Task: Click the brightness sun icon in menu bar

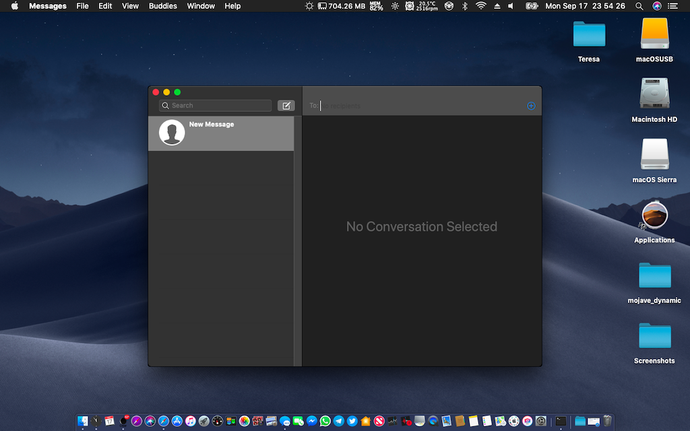Action: coord(309,5)
